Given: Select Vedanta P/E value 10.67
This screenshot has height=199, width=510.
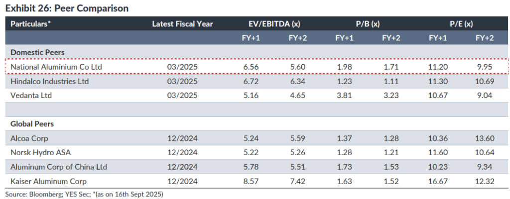Looking at the screenshot, I should pos(437,96).
